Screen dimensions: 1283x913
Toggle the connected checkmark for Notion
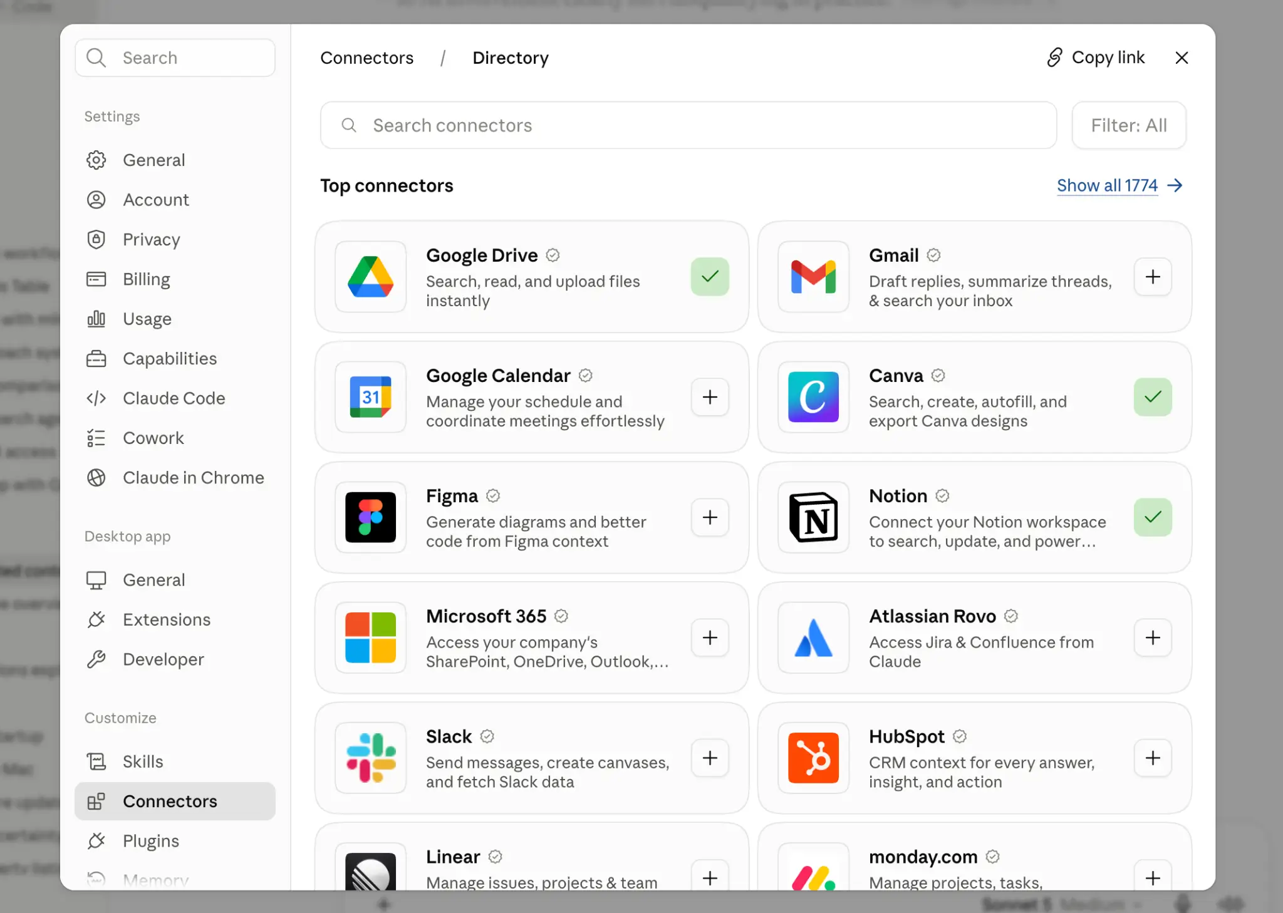1153,517
